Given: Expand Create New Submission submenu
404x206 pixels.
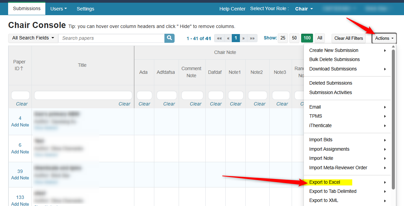Looking at the screenshot, I should (347, 50).
